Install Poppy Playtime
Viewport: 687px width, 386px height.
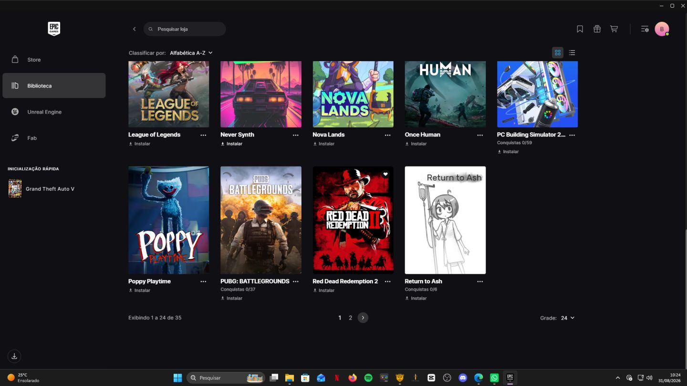tap(139, 290)
